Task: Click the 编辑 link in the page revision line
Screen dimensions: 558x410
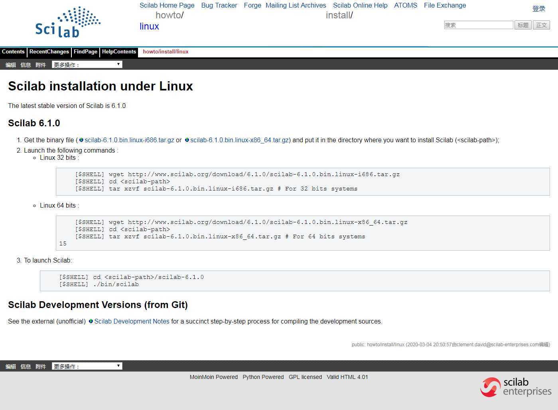Action: pos(544,345)
